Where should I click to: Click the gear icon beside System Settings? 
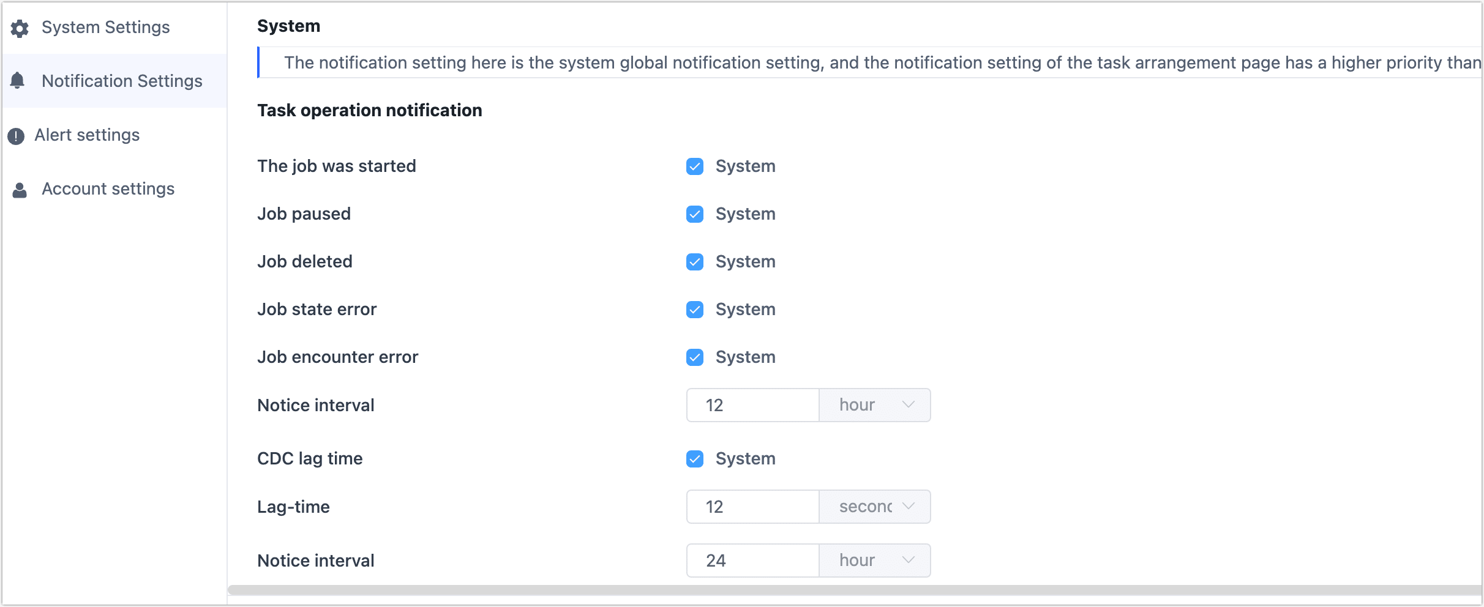point(19,28)
